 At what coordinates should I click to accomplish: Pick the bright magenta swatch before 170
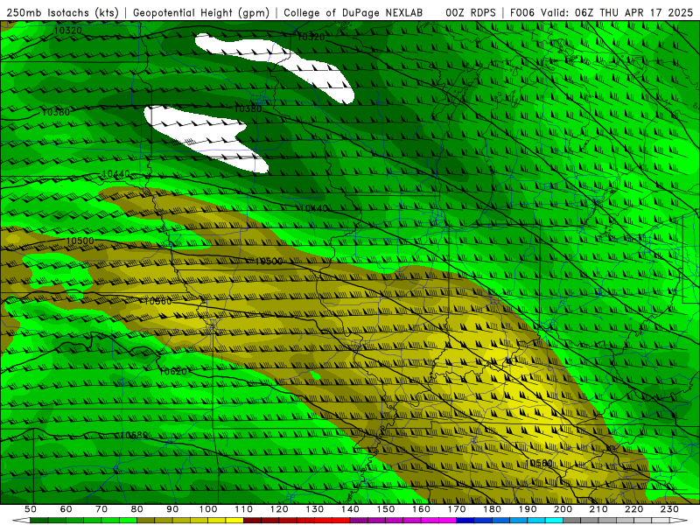click(448, 520)
